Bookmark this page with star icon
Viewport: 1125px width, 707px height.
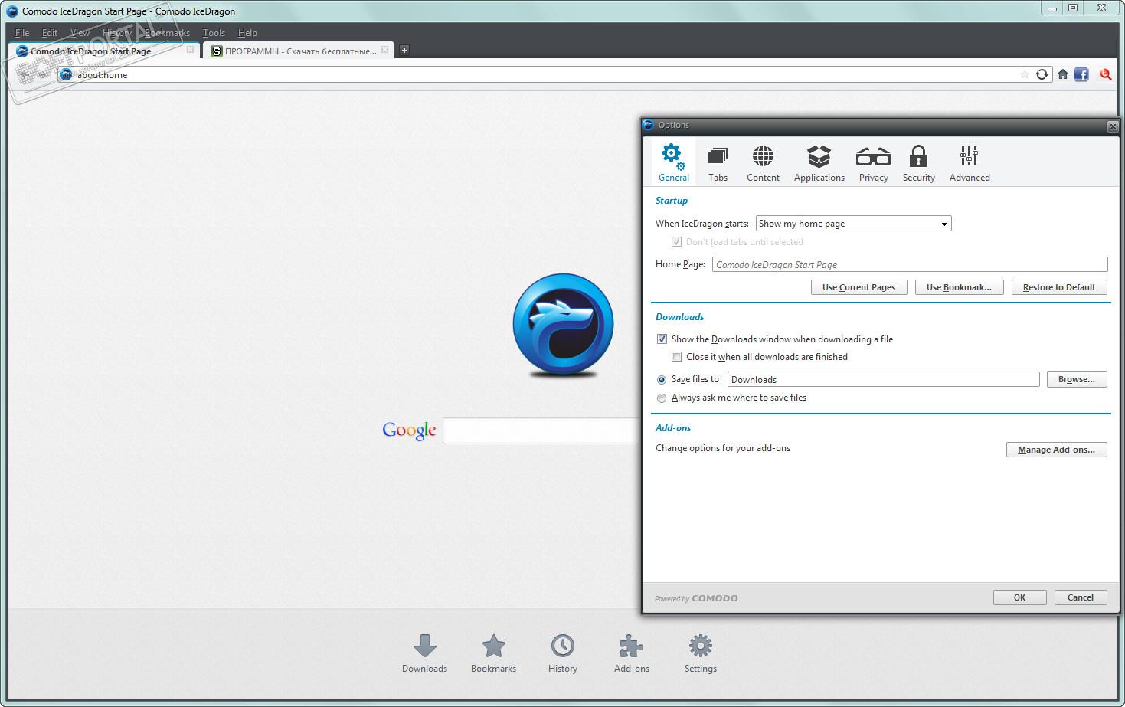pos(1024,74)
